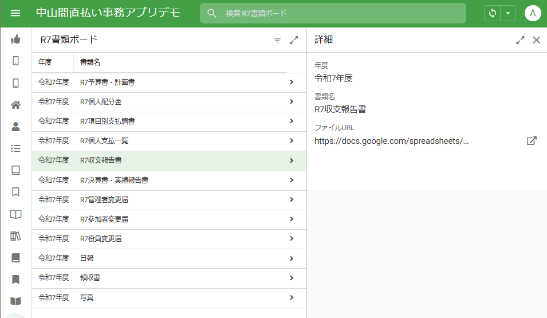Expand the dropdown arrow beside sync

(508, 13)
